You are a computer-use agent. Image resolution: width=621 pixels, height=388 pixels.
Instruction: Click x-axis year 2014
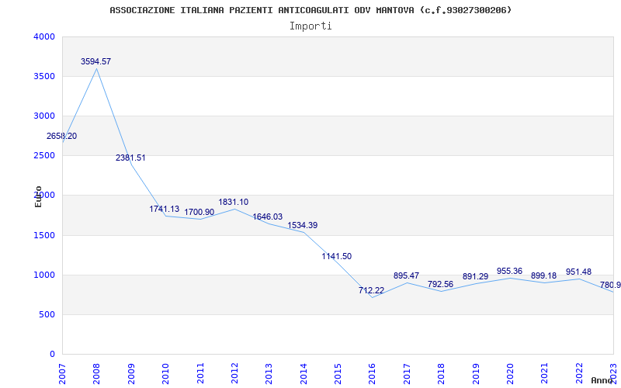pyautogui.click(x=304, y=373)
